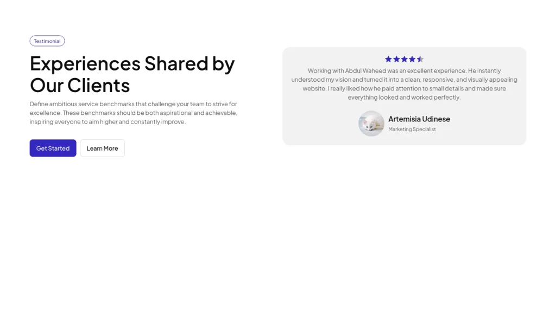556x324 pixels.
Task: Click the testimonial review card
Action: click(x=404, y=96)
